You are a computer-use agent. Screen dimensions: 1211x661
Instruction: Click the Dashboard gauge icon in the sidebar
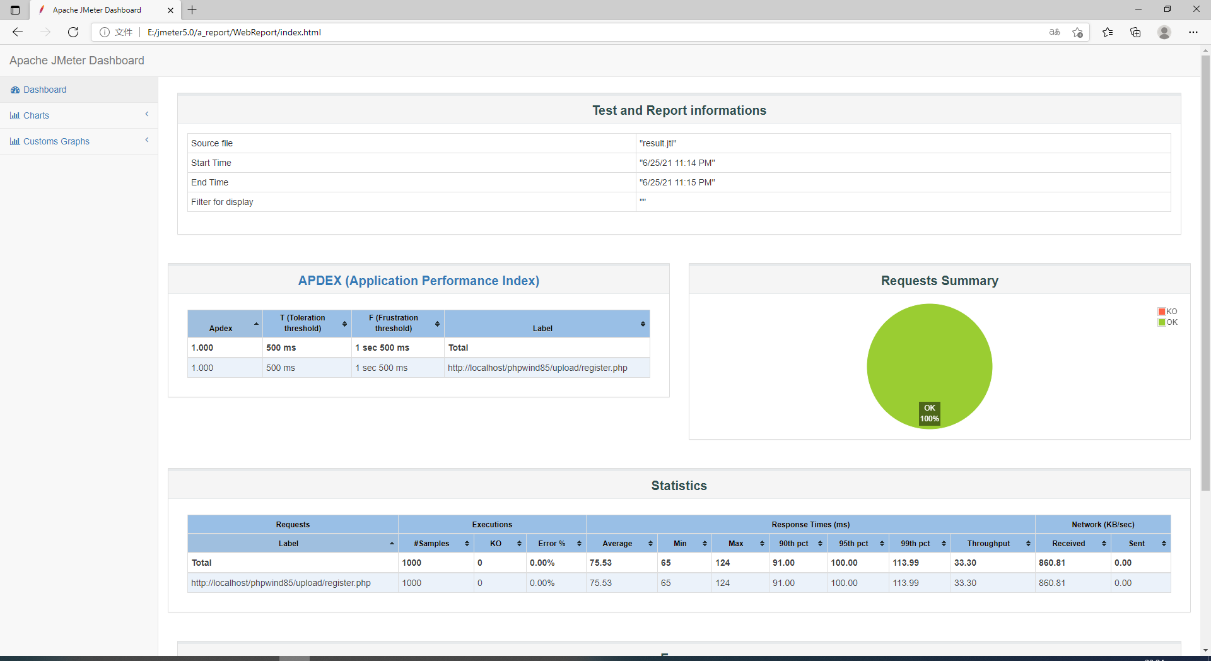point(15,90)
